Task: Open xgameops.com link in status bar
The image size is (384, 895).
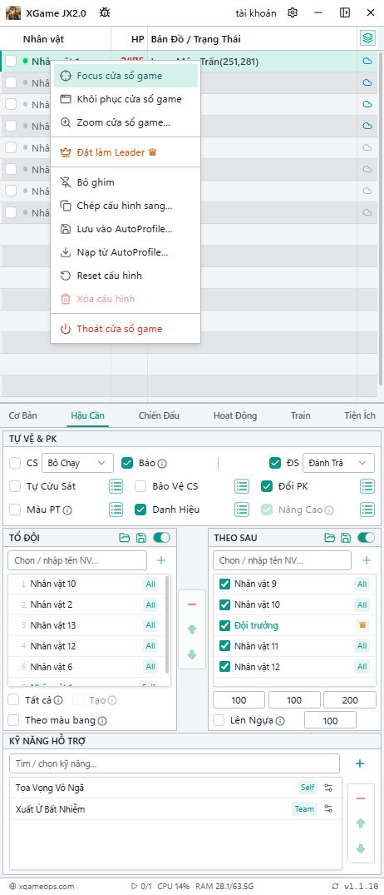Action: coord(42,886)
